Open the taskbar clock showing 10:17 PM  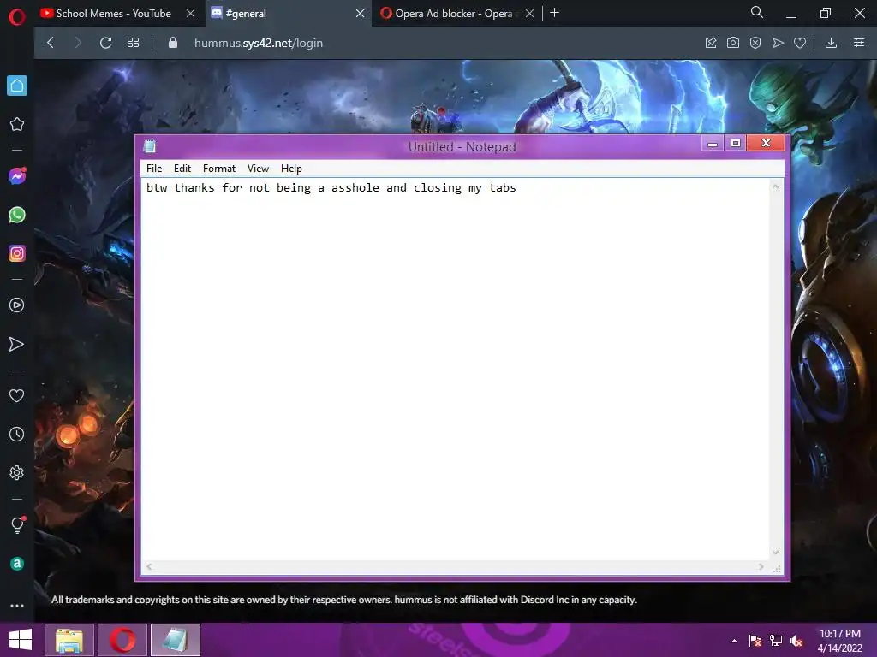[839, 641]
